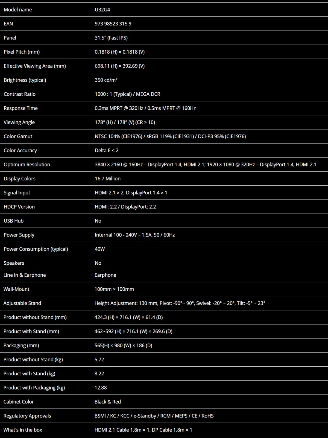Click the Viewing Angle label
The height and width of the screenshot is (438, 328).
coord(19,122)
